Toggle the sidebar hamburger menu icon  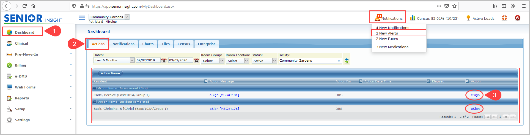tap(82, 18)
